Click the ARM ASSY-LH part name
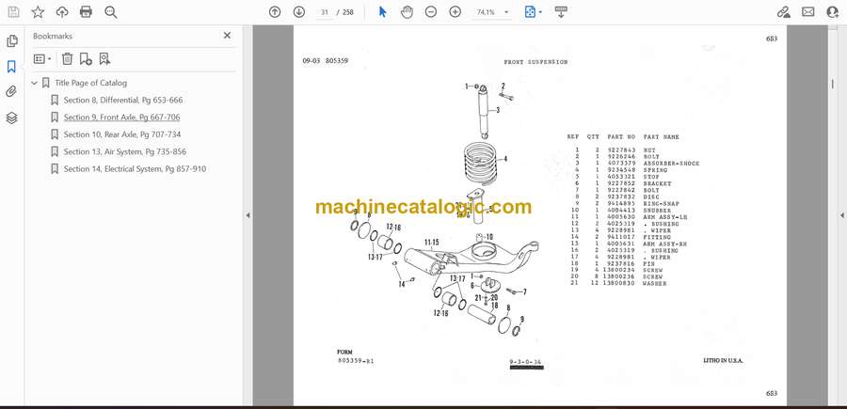 [x=663, y=217]
